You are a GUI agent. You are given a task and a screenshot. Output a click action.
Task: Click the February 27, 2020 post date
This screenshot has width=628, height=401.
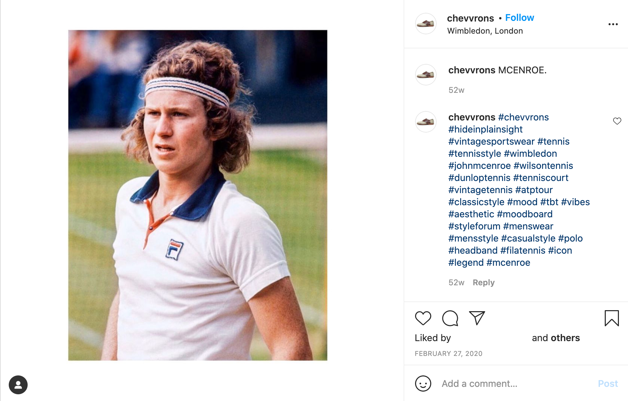point(448,354)
